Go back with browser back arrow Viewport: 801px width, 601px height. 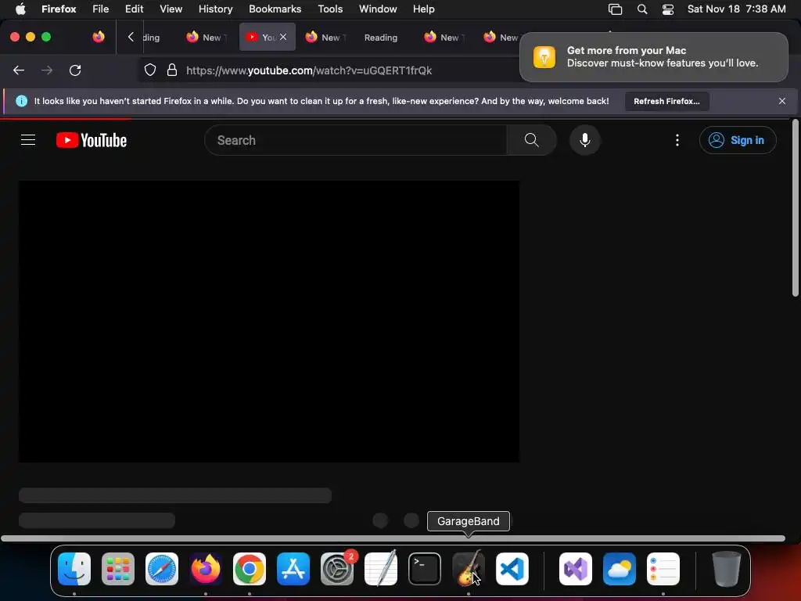(19, 70)
